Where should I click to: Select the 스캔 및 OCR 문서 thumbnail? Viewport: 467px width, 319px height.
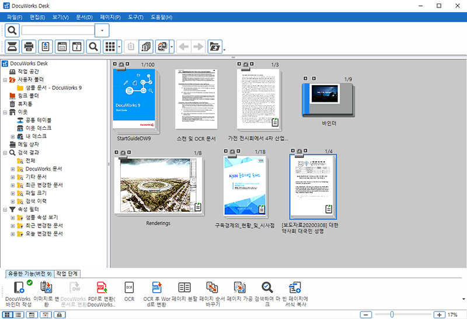(196, 99)
